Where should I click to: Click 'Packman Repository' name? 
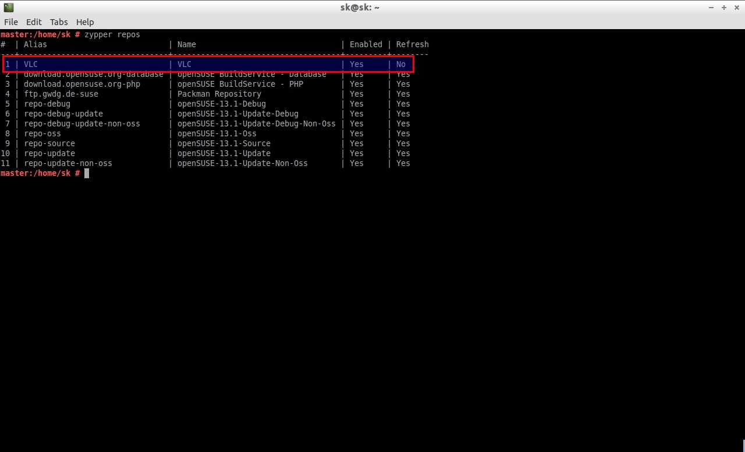[219, 94]
